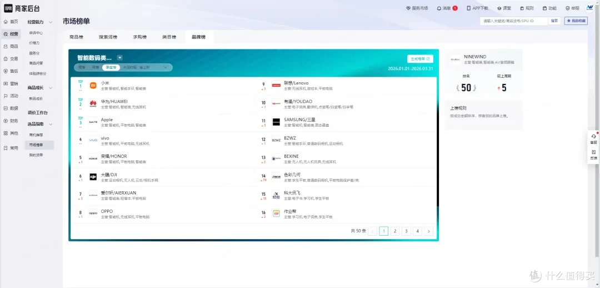Open the 反馈 floating button

(593, 155)
